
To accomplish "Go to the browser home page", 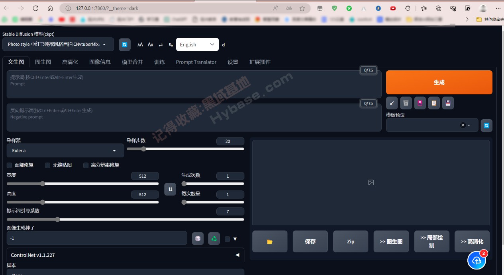I will pos(50,8).
